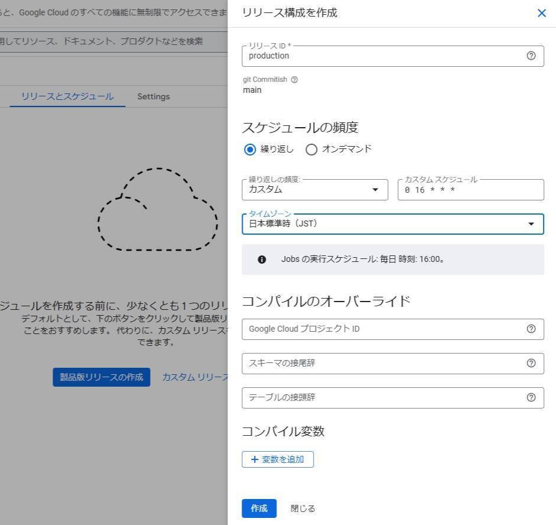Close the リリース構成を作成 panel with X
556x525 pixels.
[x=541, y=13]
